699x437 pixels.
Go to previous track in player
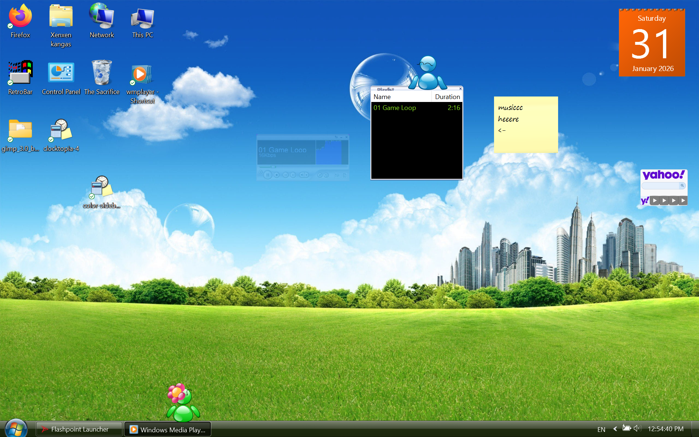click(285, 175)
